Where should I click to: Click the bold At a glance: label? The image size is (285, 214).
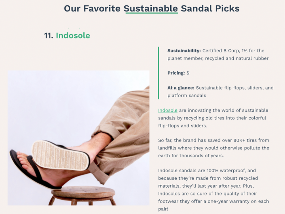[x=181, y=88]
